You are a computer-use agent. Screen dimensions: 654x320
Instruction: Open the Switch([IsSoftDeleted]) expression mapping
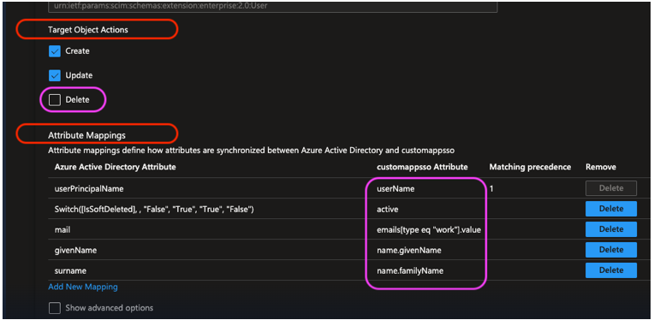[154, 209]
